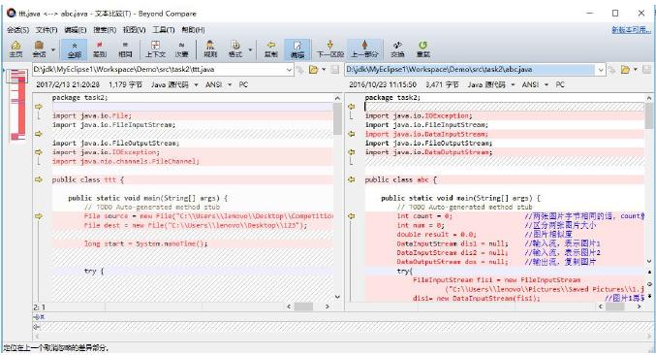
Task: Open folder icon beside abc.java path
Action: [625, 70]
